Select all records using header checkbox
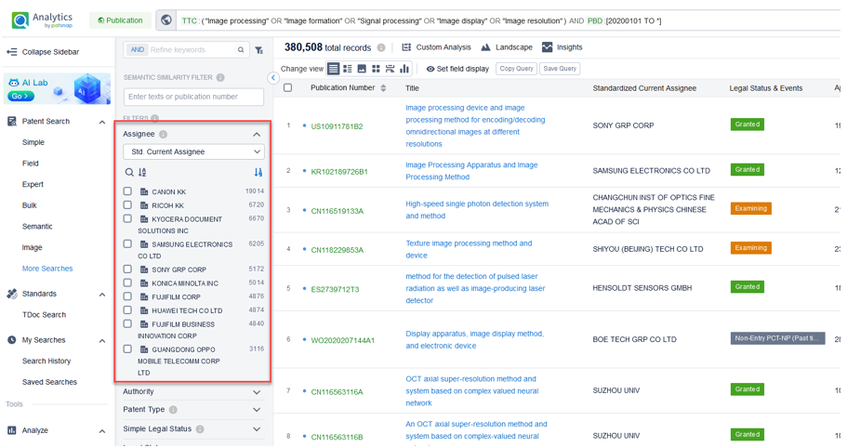The width and height of the screenshot is (847, 447). [x=288, y=88]
